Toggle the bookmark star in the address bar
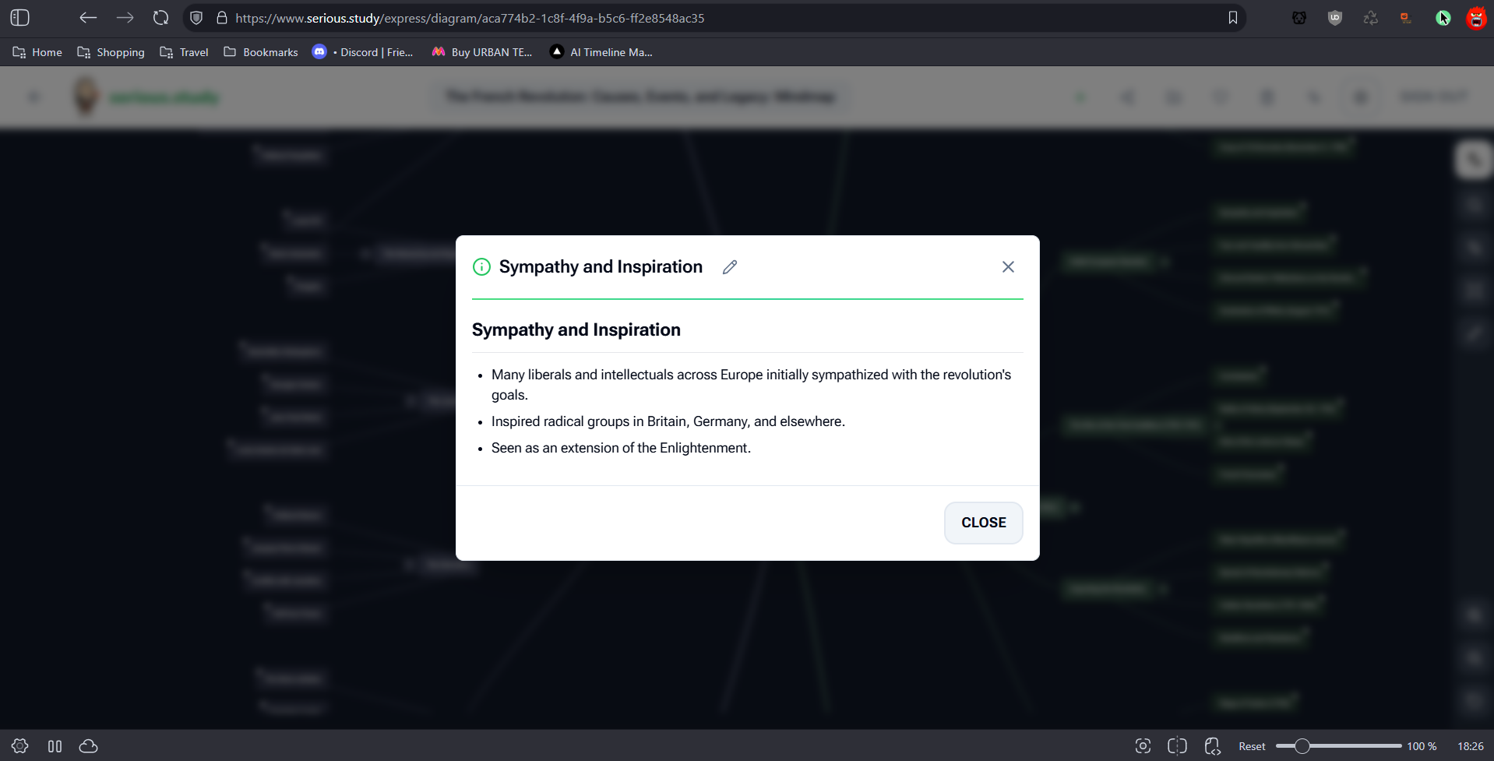The image size is (1494, 761). tap(1231, 17)
